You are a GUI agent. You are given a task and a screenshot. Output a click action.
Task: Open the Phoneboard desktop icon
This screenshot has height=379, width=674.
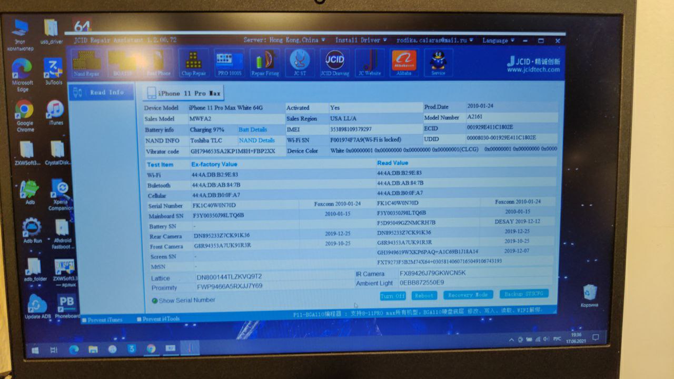(x=67, y=306)
